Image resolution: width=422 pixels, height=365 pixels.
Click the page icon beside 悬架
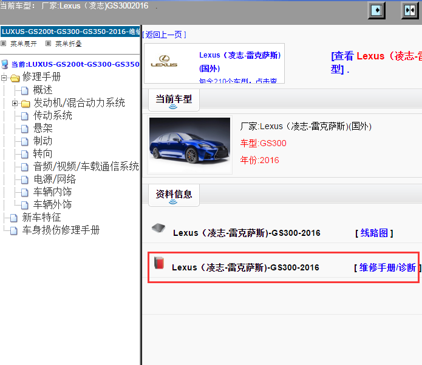pyautogui.click(x=24, y=129)
